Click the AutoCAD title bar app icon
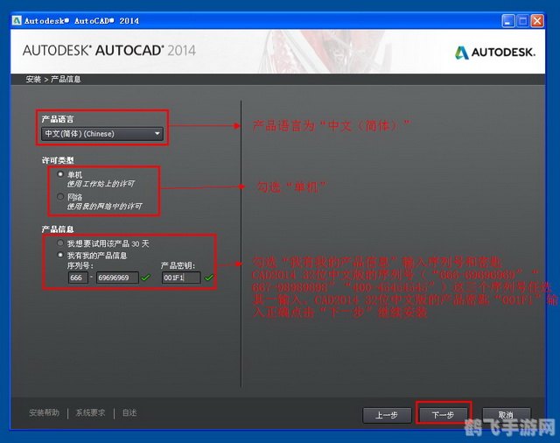 (17, 21)
